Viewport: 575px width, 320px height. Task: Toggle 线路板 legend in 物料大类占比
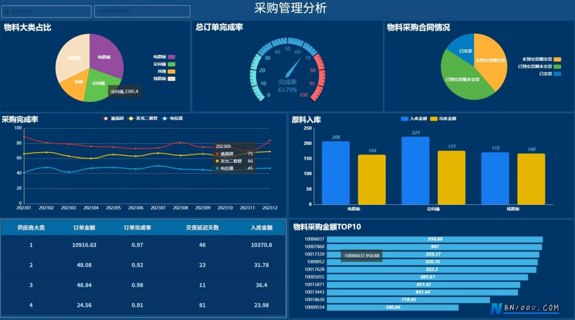click(164, 79)
